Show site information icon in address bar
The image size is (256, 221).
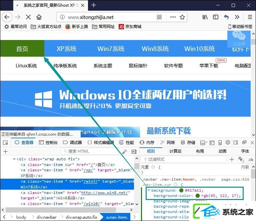point(62,17)
